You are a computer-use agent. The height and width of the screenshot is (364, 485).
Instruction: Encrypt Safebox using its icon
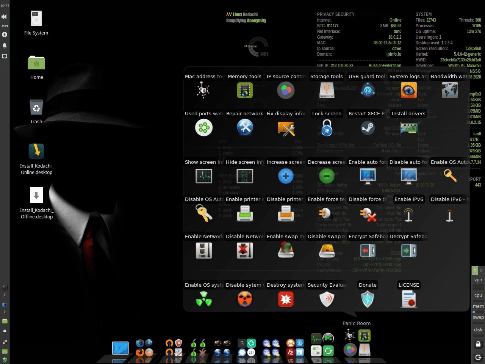pos(368,251)
